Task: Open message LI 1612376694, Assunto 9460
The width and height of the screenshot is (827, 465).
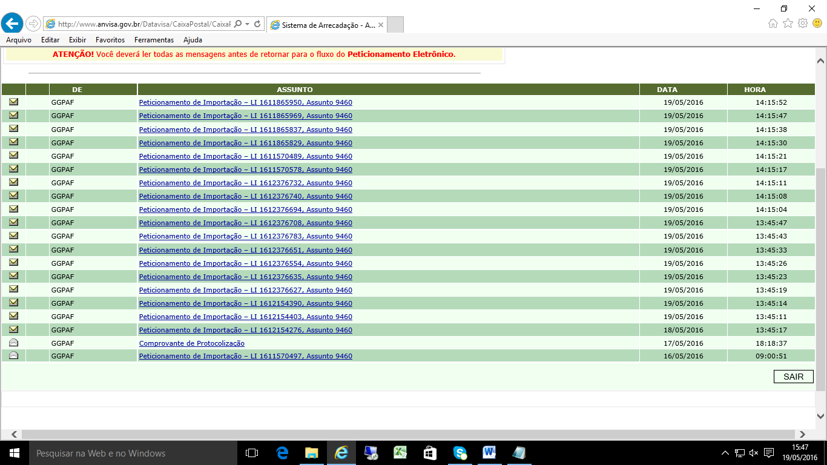Action: pyautogui.click(x=245, y=209)
